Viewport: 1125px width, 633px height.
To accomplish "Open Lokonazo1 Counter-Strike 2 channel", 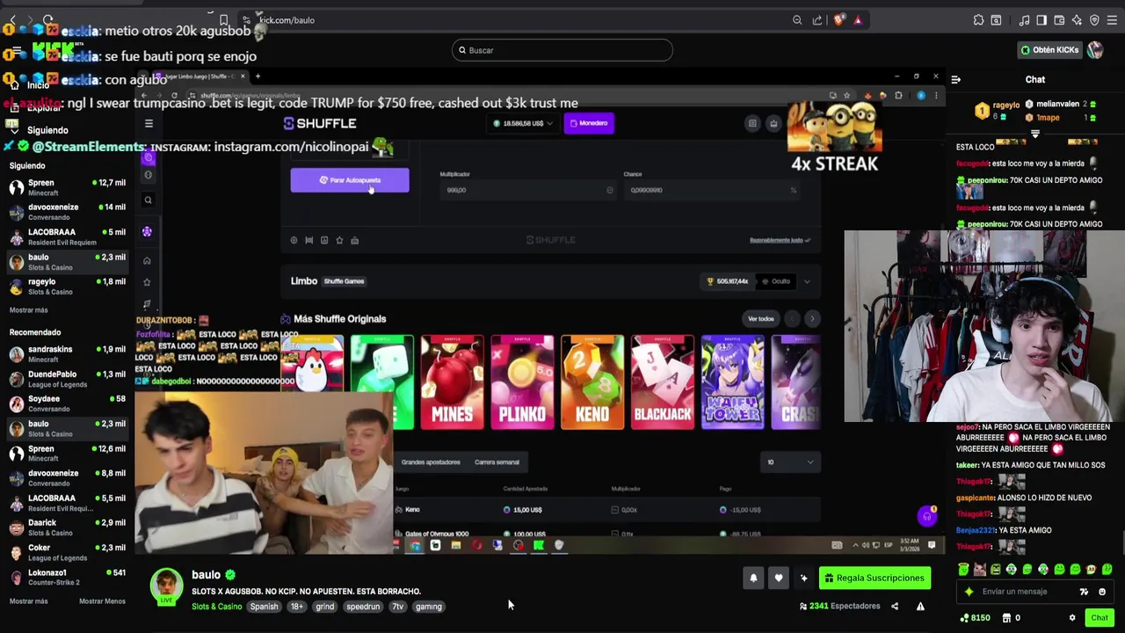I will pyautogui.click(x=67, y=577).
